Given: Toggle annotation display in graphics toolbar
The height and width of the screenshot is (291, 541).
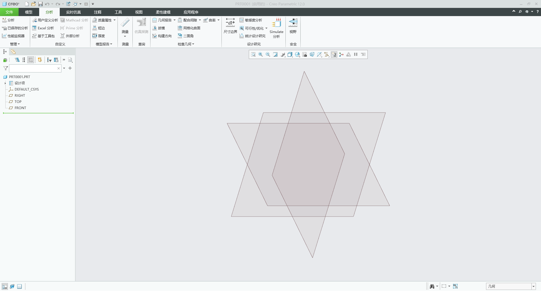Looking at the screenshot, I should 334,55.
